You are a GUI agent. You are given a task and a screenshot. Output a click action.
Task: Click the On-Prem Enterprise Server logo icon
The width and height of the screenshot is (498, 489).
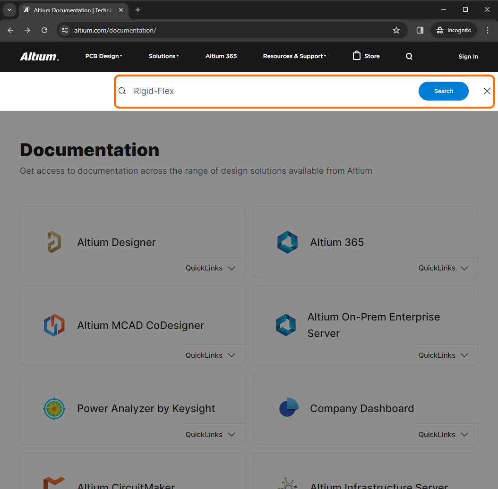click(286, 325)
